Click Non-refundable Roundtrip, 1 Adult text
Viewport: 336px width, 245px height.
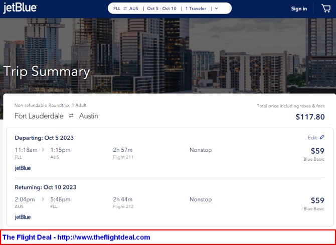51,105
